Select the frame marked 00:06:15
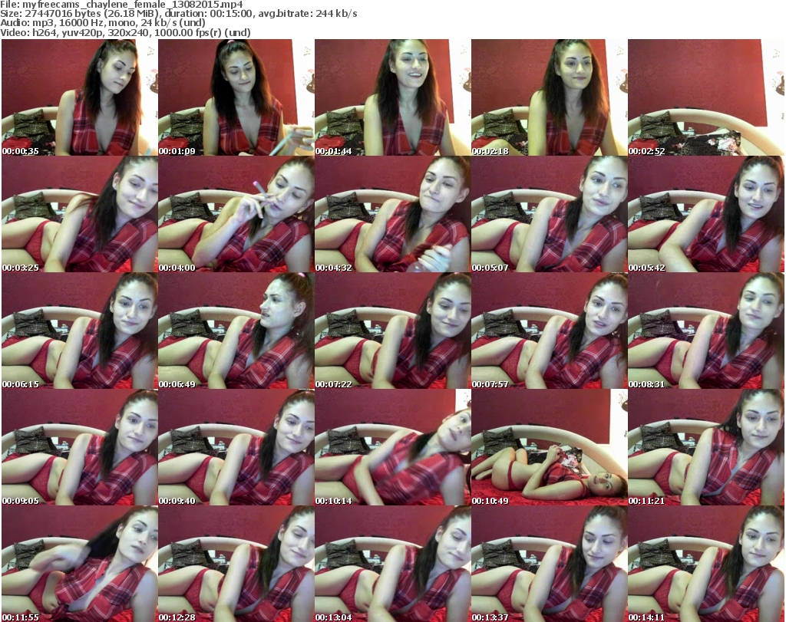The height and width of the screenshot is (622, 786). tap(80, 331)
